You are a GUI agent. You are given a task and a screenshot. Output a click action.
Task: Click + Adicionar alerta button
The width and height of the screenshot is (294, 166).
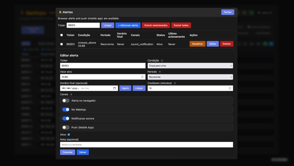[128, 25]
